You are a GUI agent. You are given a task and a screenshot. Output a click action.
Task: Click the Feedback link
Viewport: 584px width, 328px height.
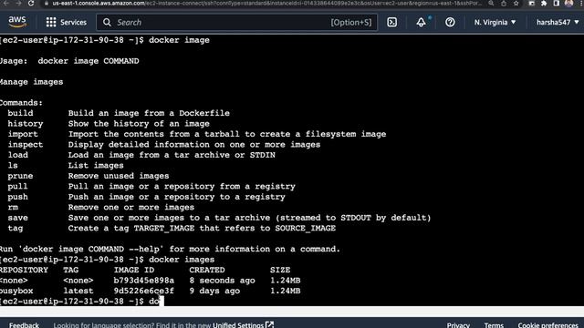[x=24, y=324]
